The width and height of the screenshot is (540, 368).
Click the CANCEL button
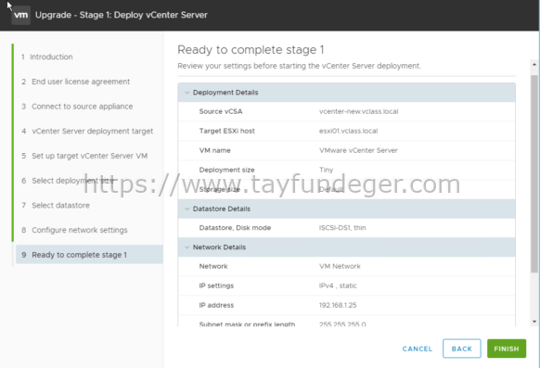[417, 349]
